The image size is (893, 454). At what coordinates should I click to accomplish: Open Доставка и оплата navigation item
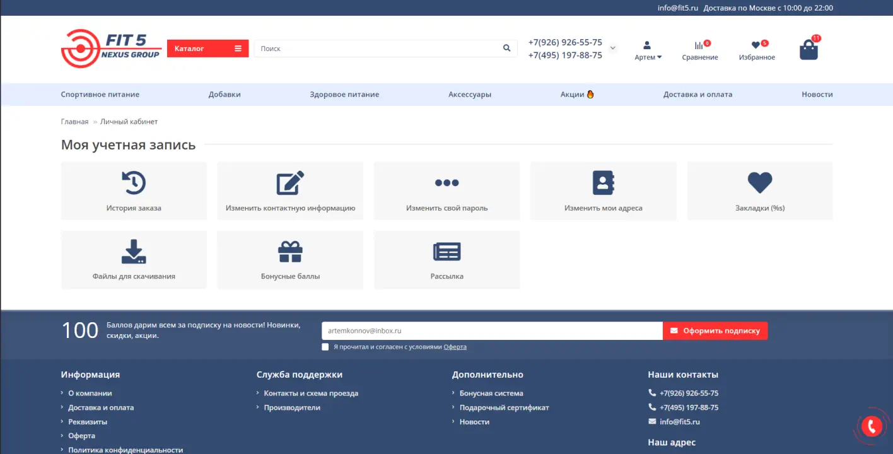[697, 95]
